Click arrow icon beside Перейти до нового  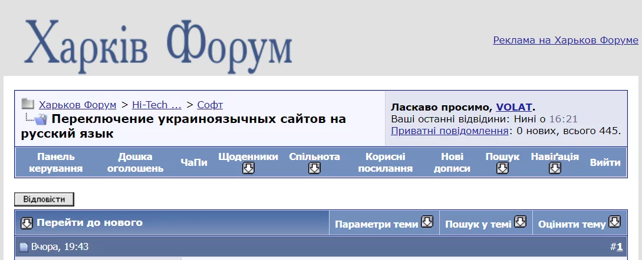click(x=27, y=223)
